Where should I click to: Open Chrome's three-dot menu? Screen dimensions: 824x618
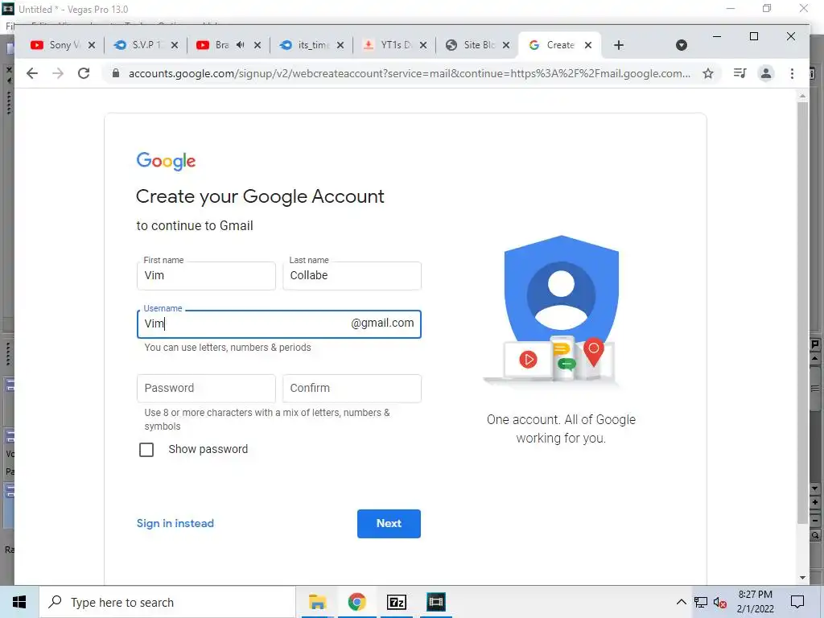click(792, 73)
